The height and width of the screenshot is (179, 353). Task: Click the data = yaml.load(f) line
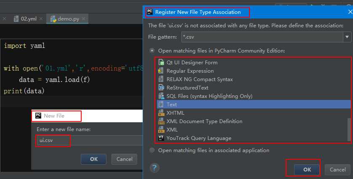pyautogui.click(x=54, y=79)
